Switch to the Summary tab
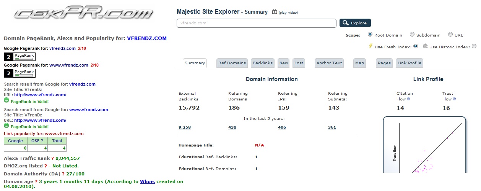The width and height of the screenshot is (481, 191). click(x=195, y=63)
